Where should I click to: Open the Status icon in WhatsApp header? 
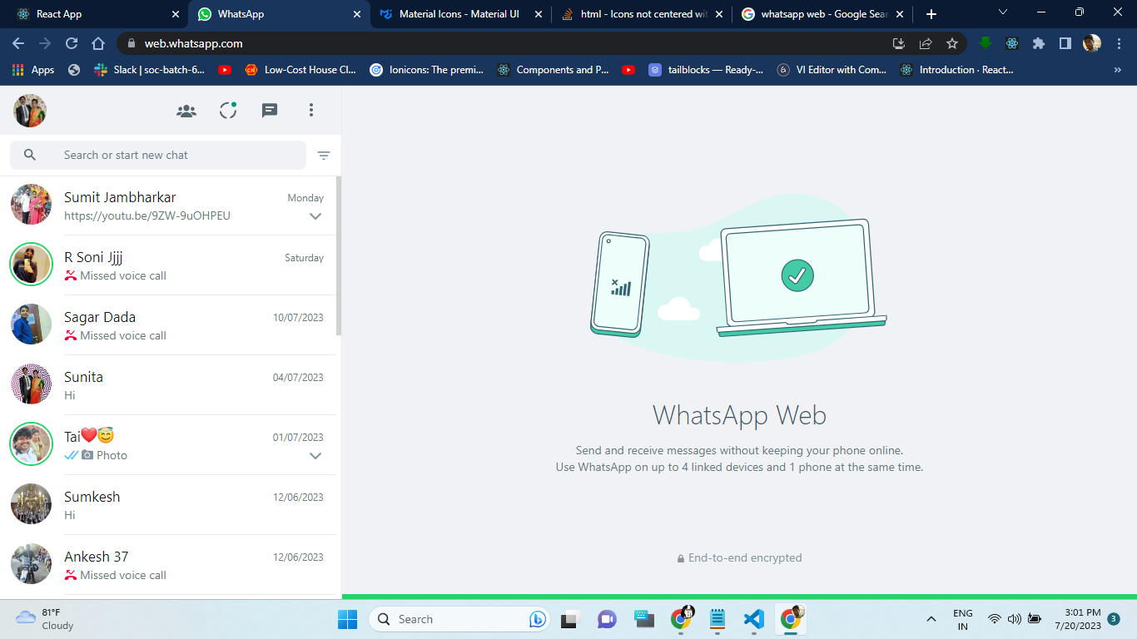coord(228,110)
